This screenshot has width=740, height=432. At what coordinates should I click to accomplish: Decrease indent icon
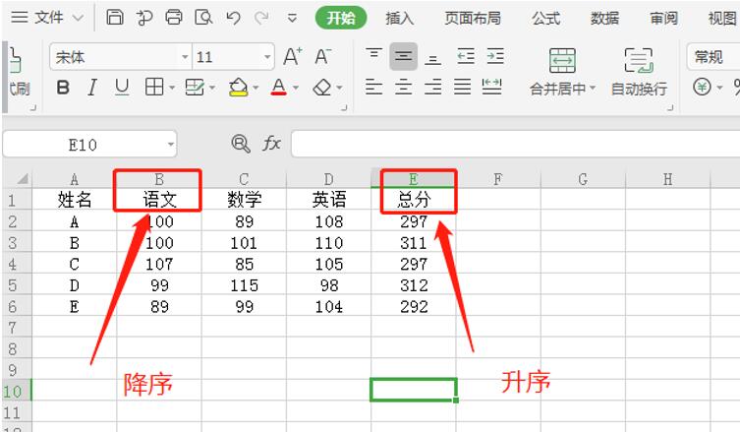466,56
